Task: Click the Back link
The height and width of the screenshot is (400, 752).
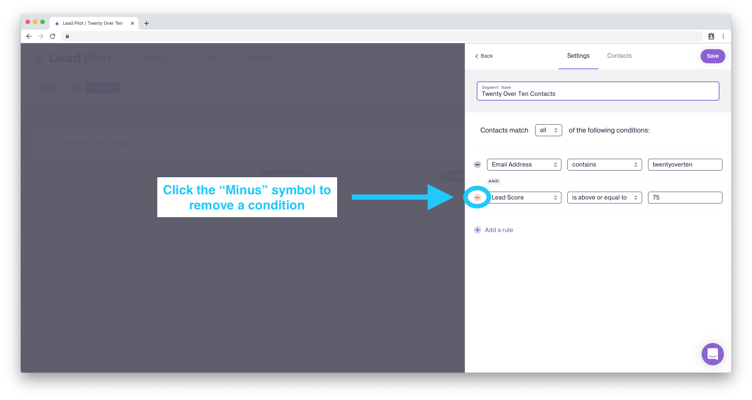Action: point(484,56)
